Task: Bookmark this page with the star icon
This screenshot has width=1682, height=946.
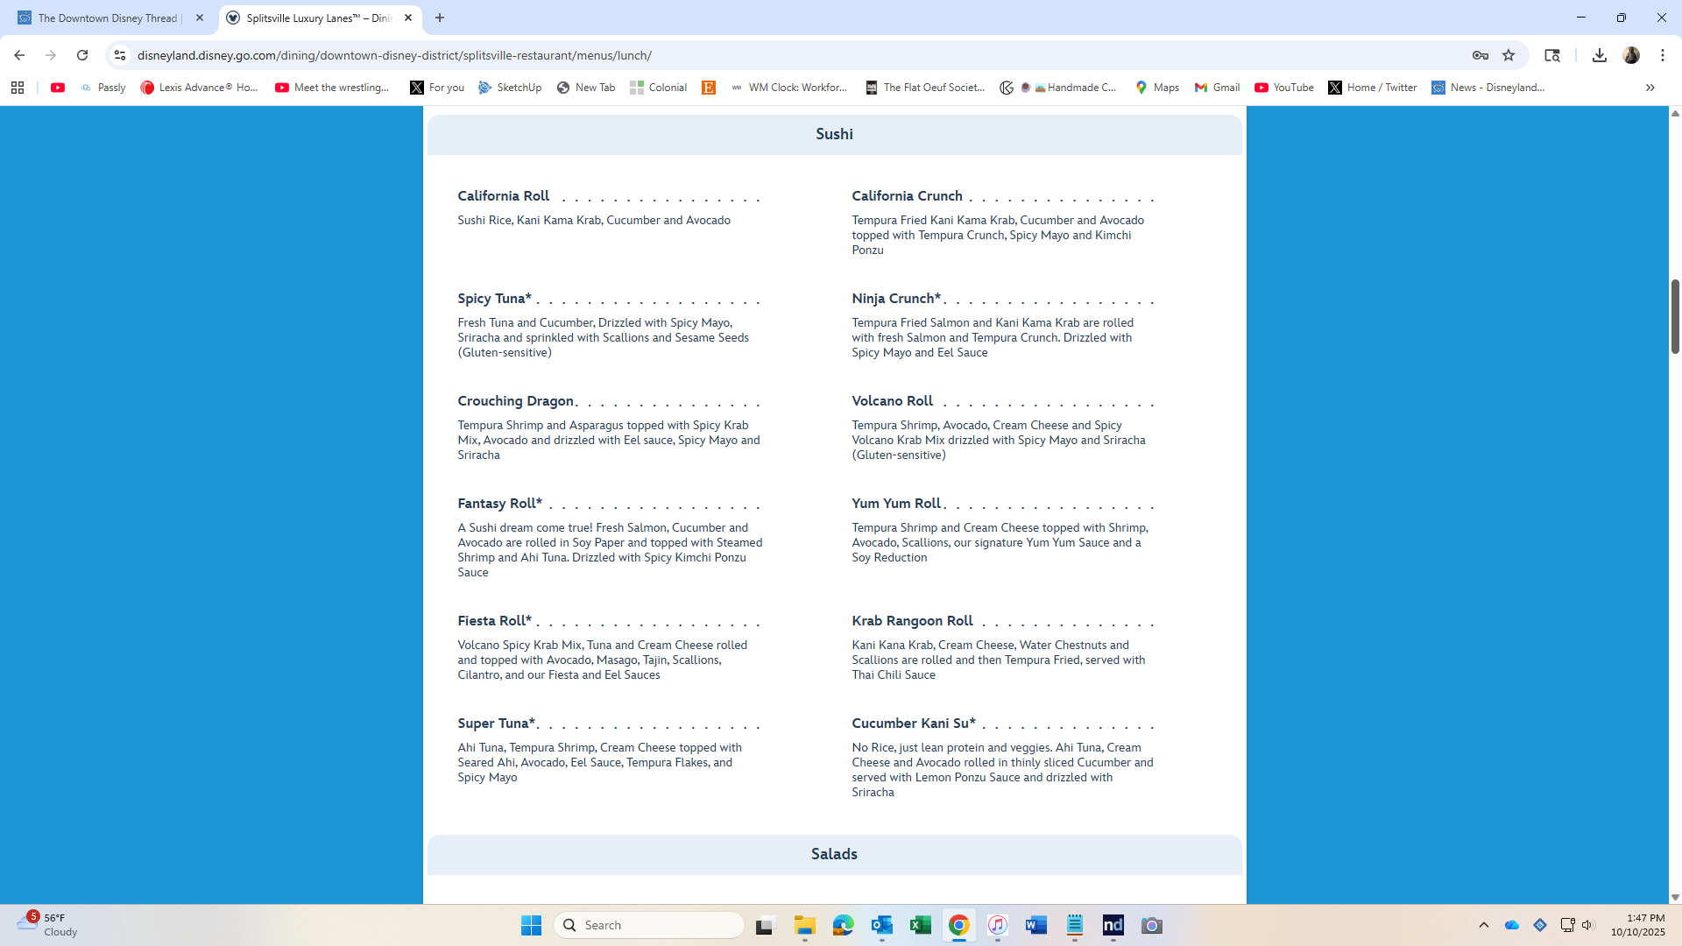Action: (x=1509, y=55)
